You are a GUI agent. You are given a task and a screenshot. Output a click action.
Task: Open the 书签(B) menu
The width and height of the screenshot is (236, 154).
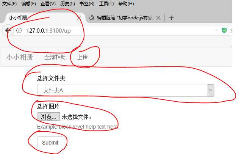coord(87,3)
